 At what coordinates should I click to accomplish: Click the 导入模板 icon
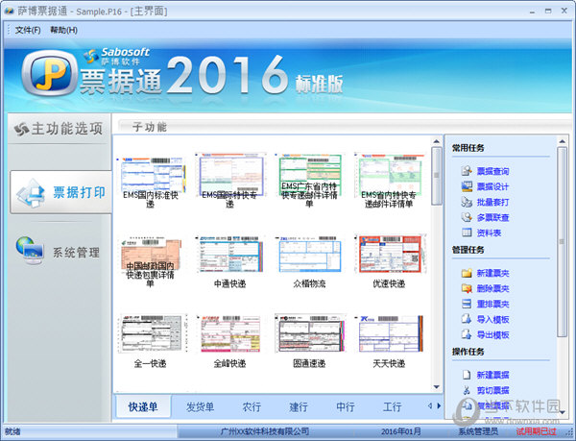pos(467,319)
